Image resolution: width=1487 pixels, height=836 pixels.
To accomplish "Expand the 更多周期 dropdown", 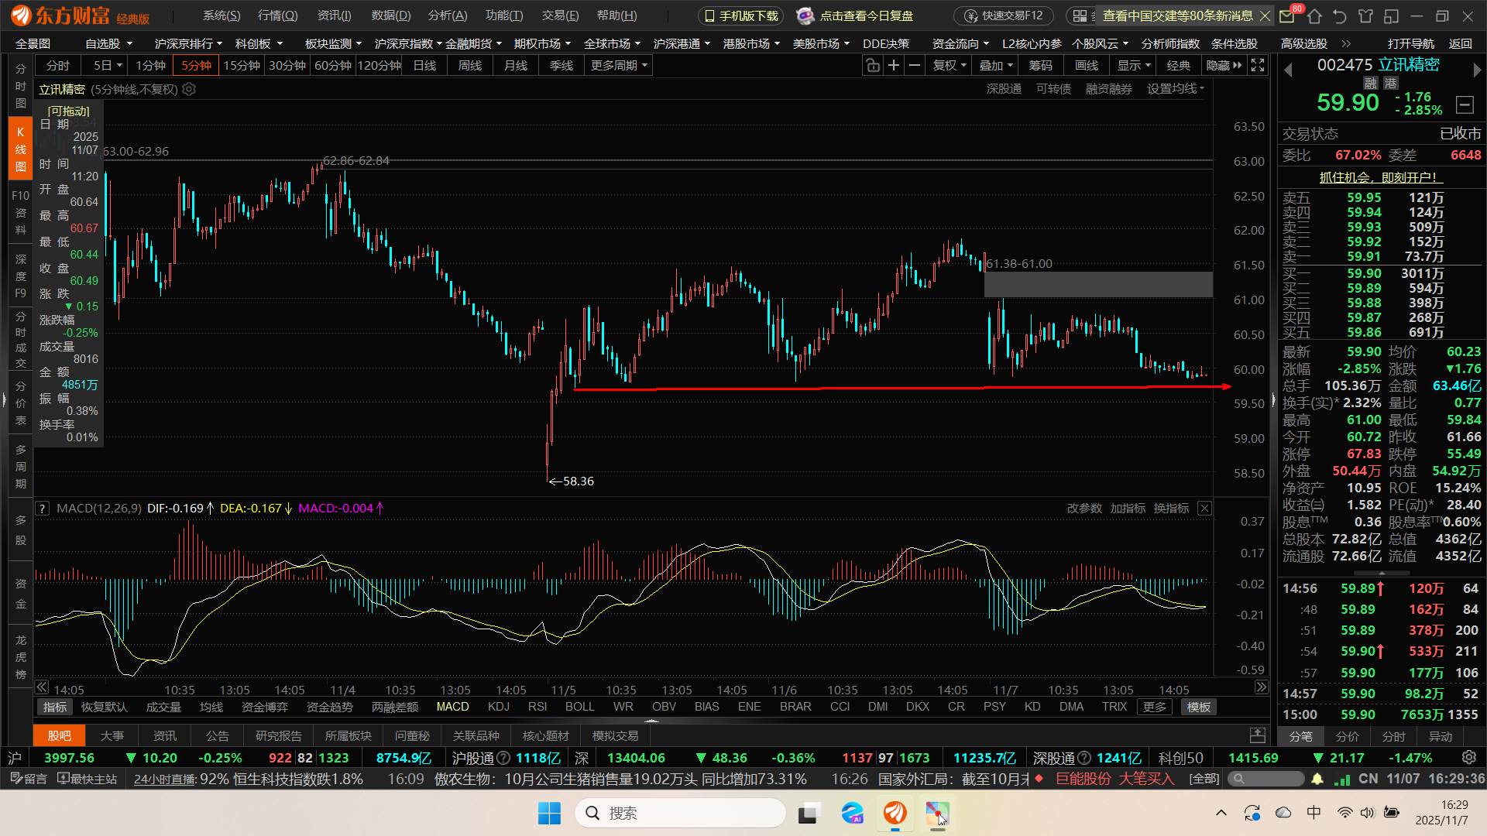I will [619, 66].
